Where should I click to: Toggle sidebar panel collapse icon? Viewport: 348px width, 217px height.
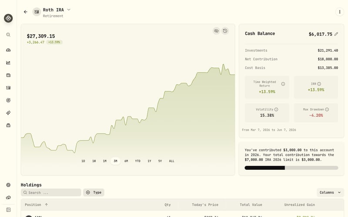[8, 210]
